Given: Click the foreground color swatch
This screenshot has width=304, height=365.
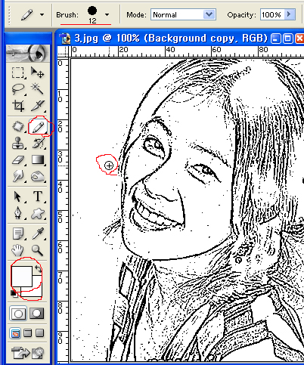Looking at the screenshot, I should pyautogui.click(x=21, y=277).
